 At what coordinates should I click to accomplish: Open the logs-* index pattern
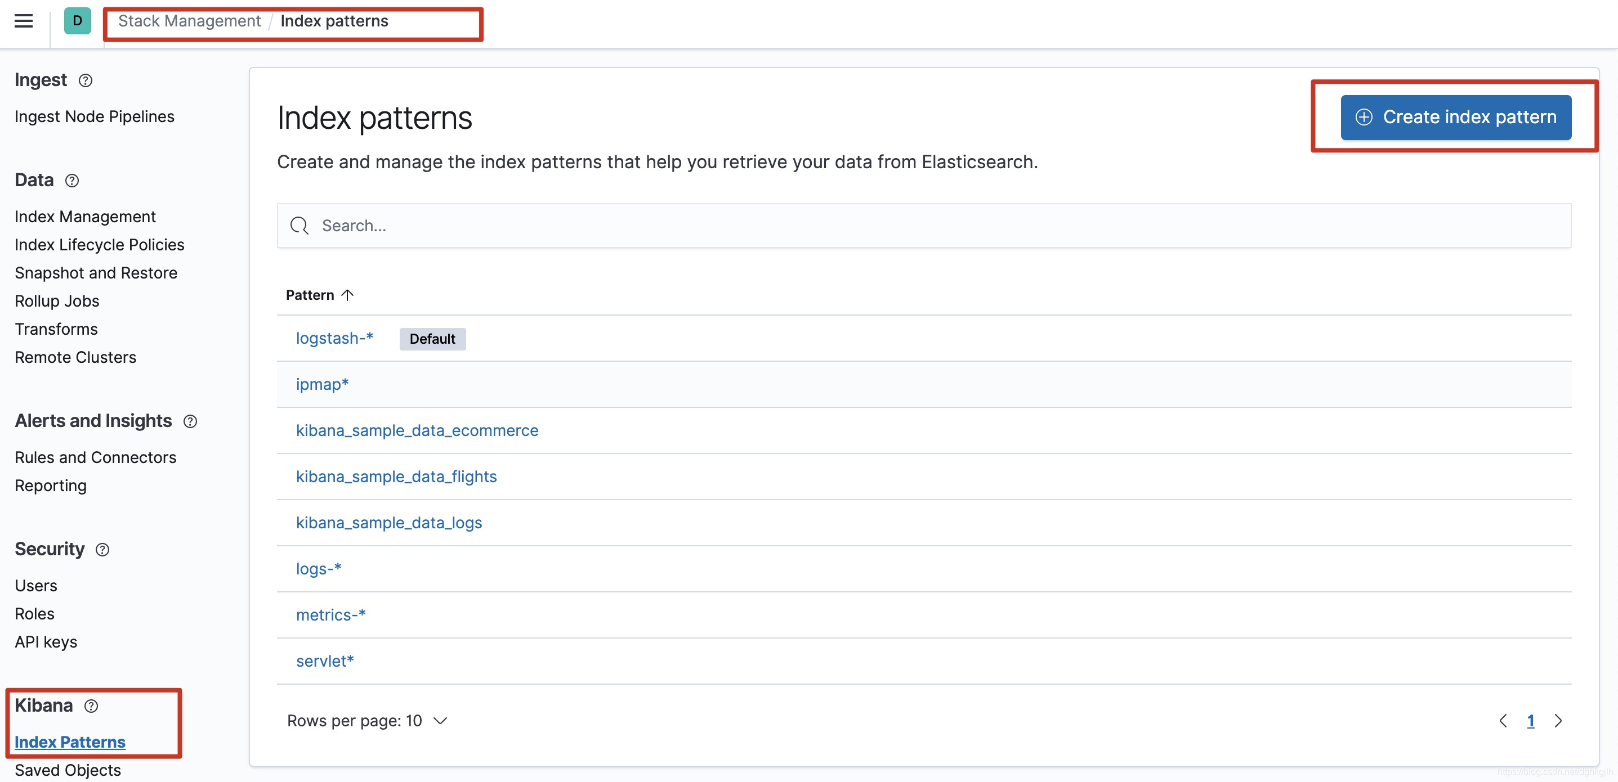click(x=319, y=569)
